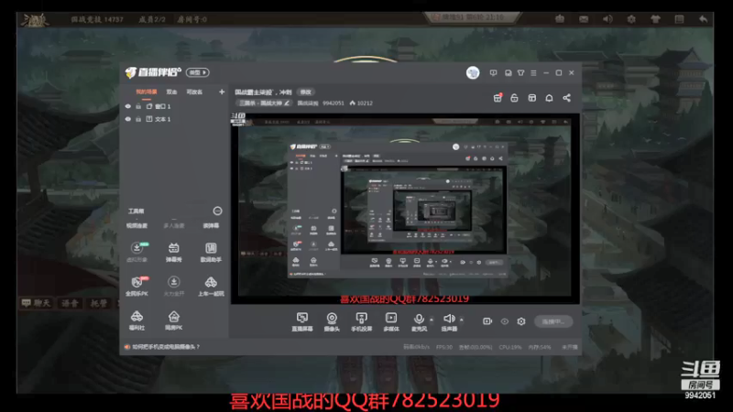Open the settings gear in game top bar
733x412 pixels.
631,19
